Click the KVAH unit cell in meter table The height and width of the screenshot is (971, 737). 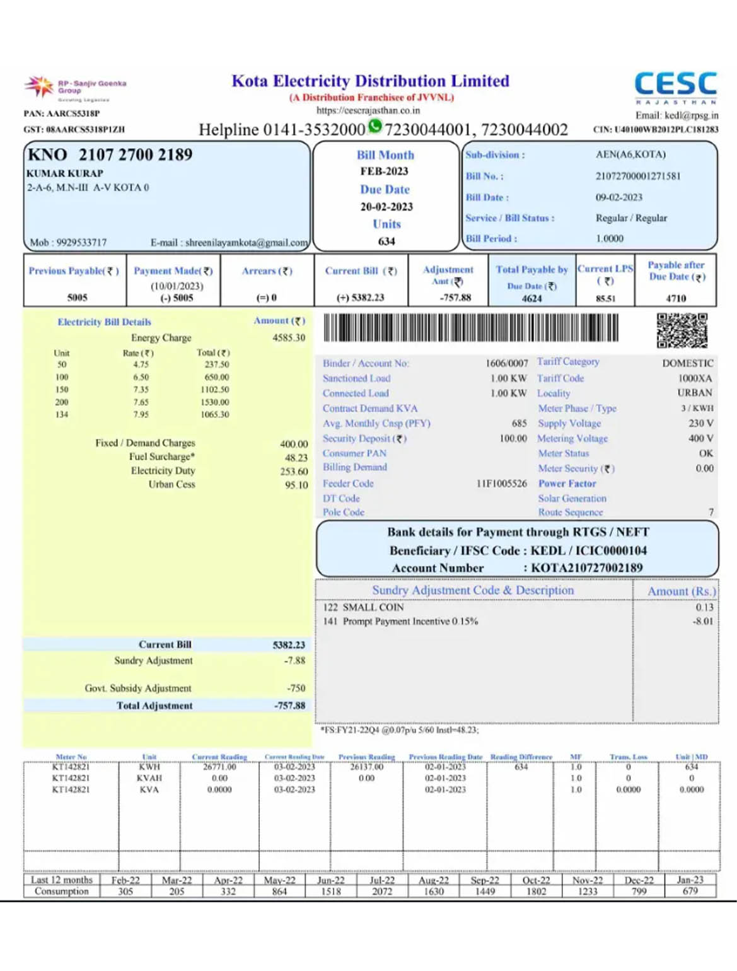pyautogui.click(x=149, y=779)
